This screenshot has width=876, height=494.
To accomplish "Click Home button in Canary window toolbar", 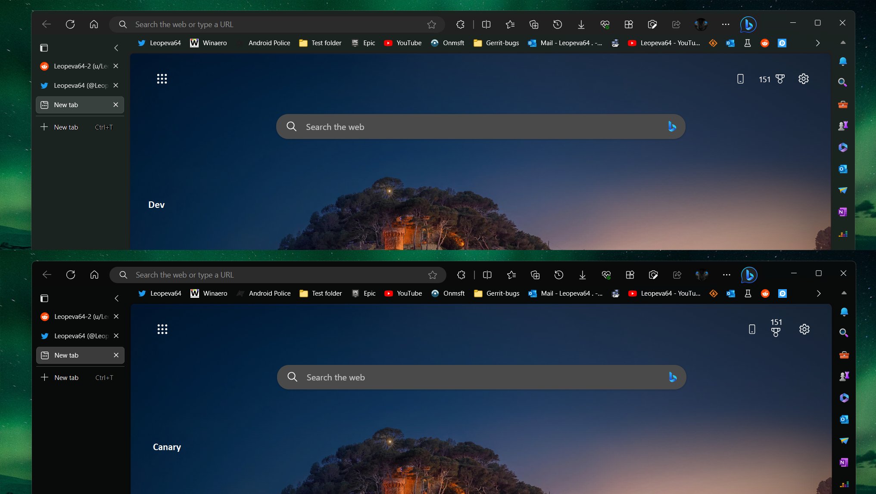I will coord(94,275).
